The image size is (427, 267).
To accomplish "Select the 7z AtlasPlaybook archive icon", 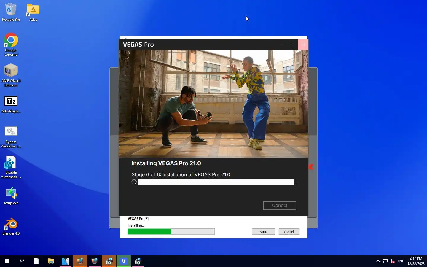I will [x=11, y=104].
